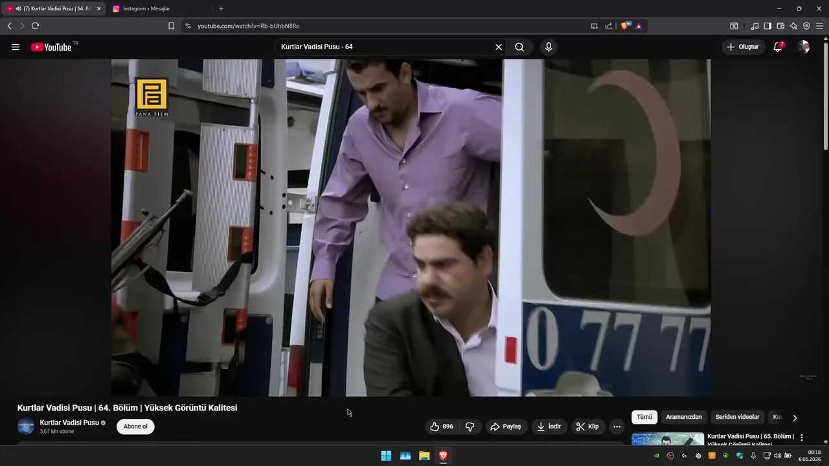Open the YouTube hamburger guide menu

[16, 47]
